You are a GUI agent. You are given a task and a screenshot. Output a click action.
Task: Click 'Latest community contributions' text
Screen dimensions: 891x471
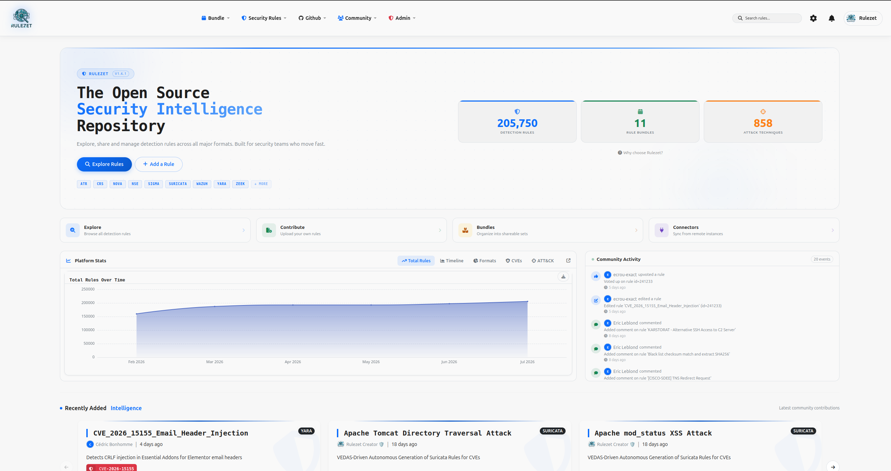pyautogui.click(x=809, y=408)
